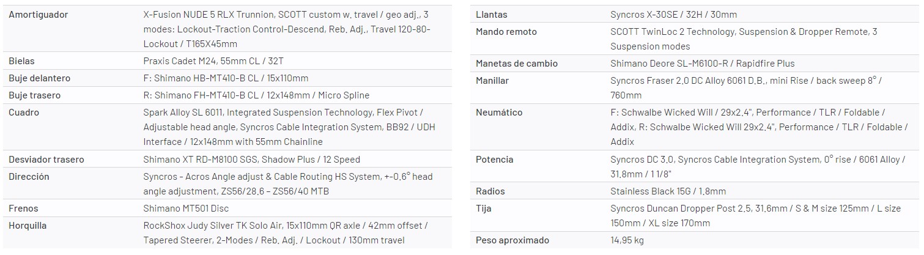Screen dimensions: 924x255
Task: Select the Bielas specification label
Action: click(21, 61)
